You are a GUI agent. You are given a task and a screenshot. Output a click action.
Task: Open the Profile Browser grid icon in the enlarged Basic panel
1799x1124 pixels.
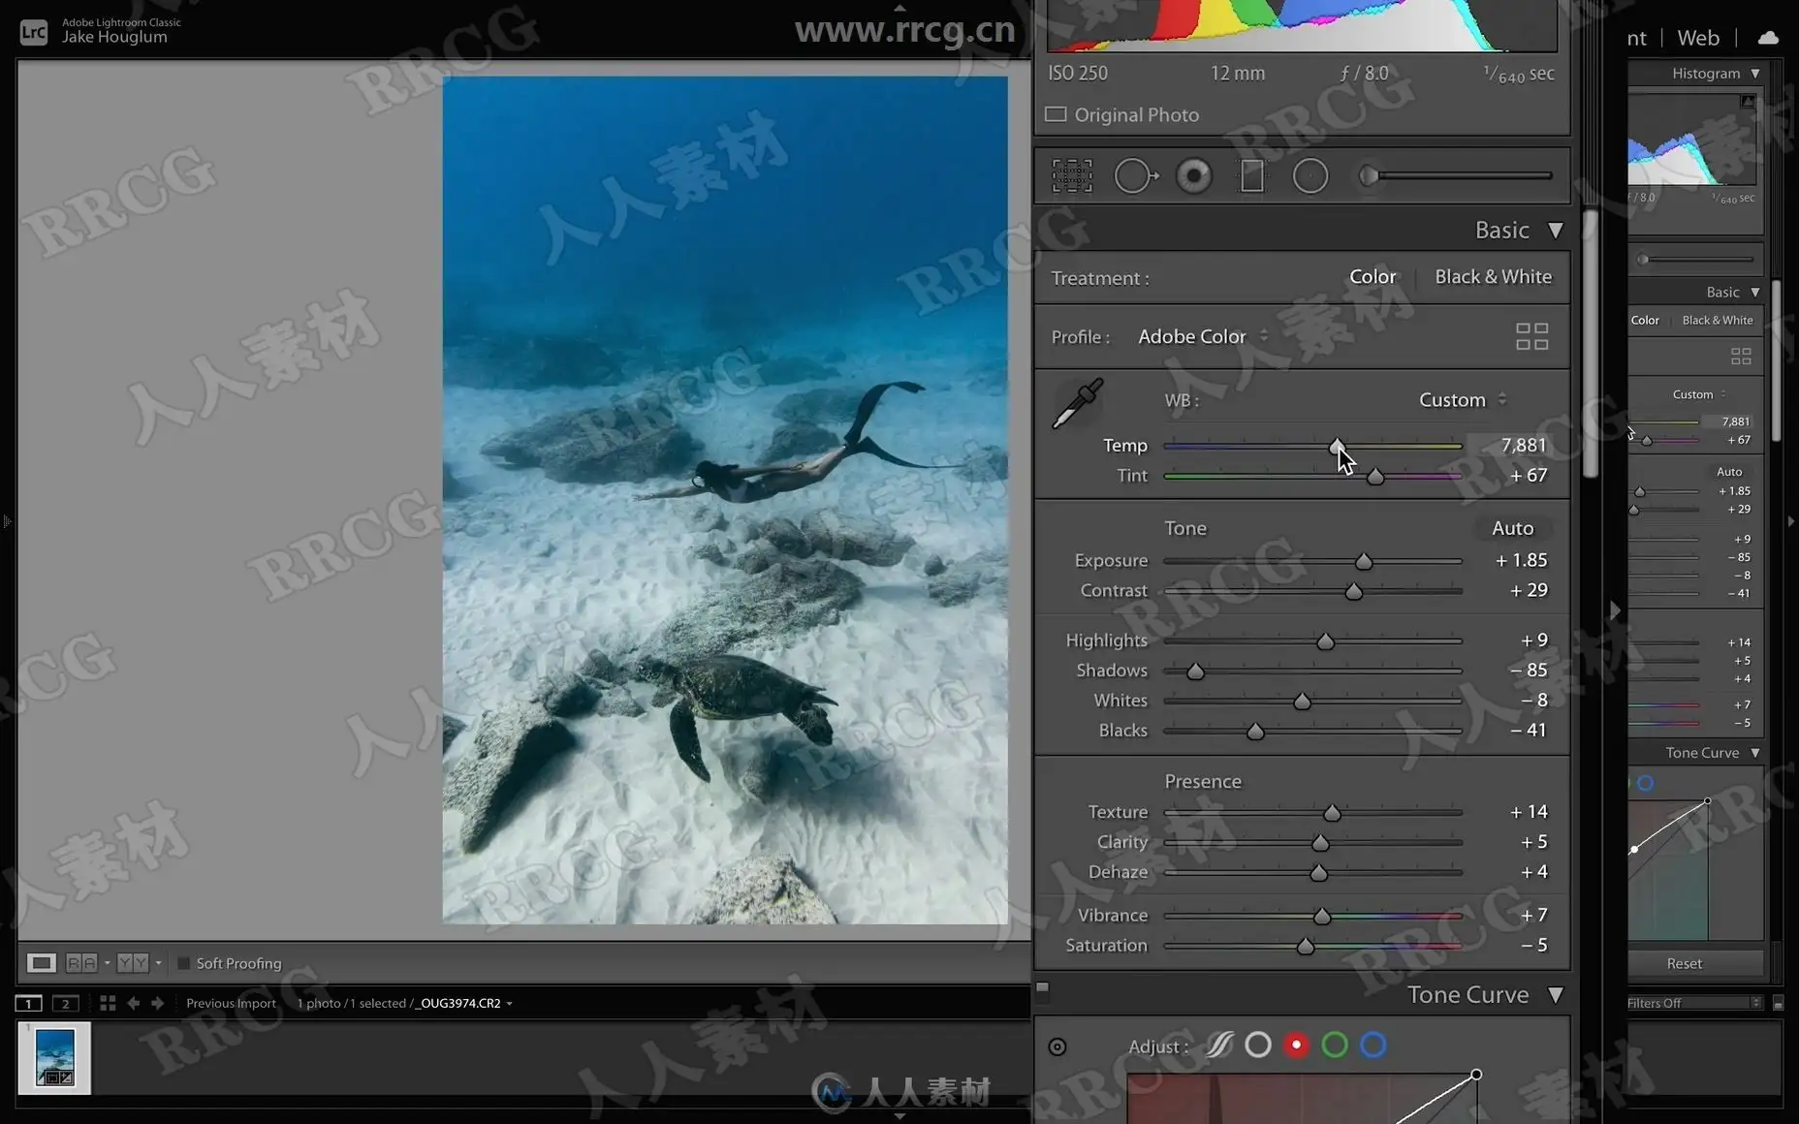coord(1531,336)
